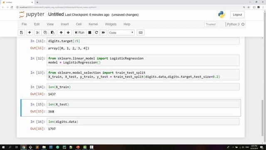The image size is (266, 150).
Task: Click the Run button
Action: [x=79, y=32]
